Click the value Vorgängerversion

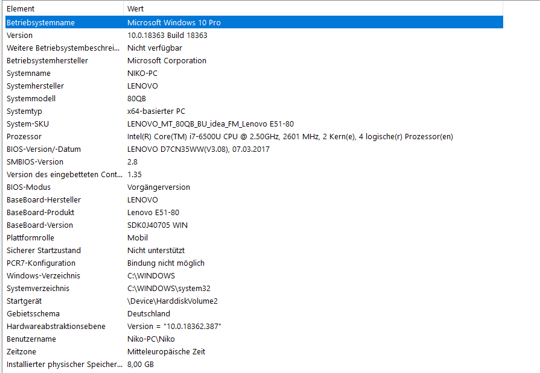coord(159,187)
